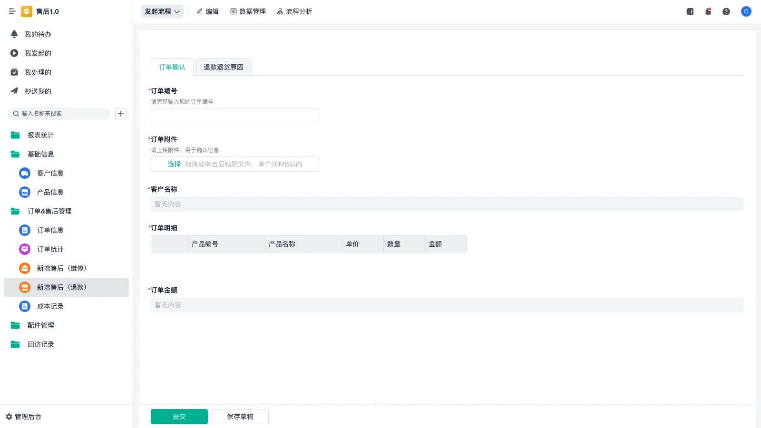The width and height of the screenshot is (761, 428).
Task: Select the 客户信息 sidebar icon
Action: tap(24, 173)
